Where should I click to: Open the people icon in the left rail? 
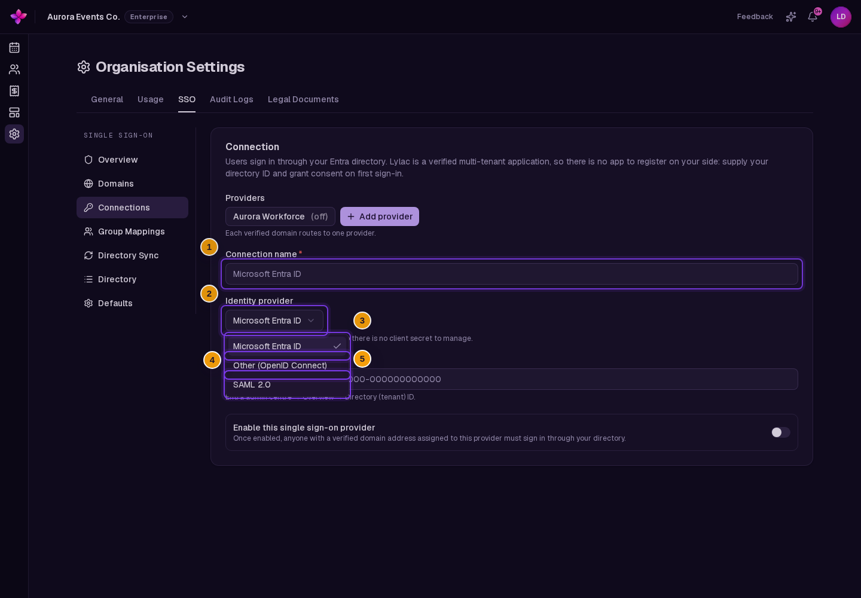pyautogui.click(x=14, y=69)
